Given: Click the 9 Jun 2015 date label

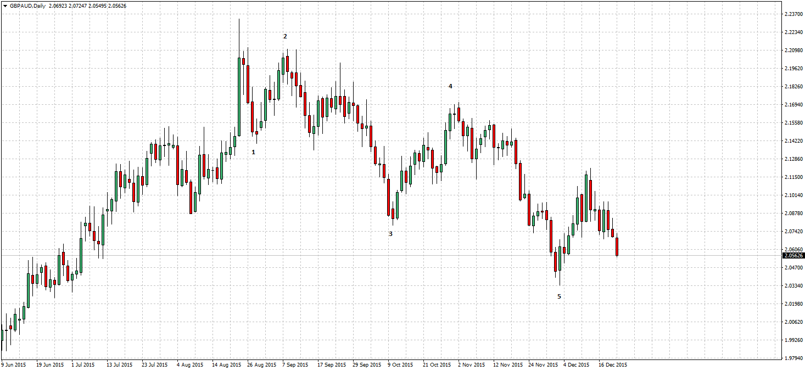Looking at the screenshot, I should pyautogui.click(x=14, y=364).
